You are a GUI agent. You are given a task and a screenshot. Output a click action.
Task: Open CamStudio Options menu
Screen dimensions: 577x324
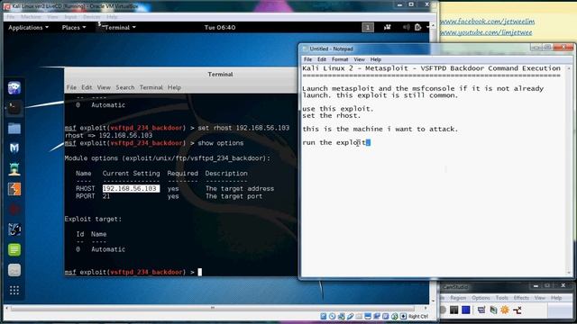click(x=481, y=298)
